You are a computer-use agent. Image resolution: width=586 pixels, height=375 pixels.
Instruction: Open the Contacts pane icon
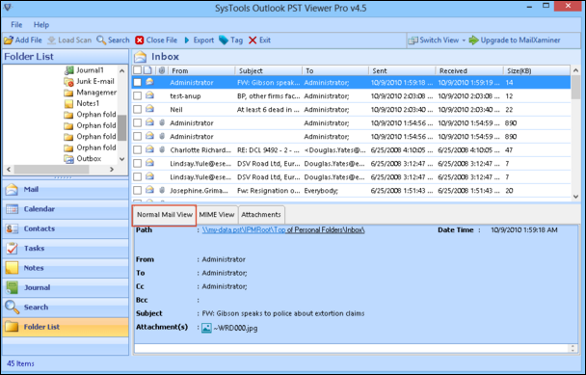click(12, 228)
